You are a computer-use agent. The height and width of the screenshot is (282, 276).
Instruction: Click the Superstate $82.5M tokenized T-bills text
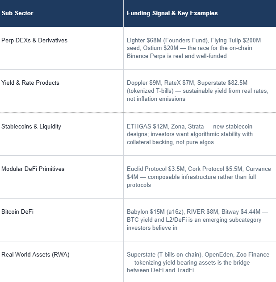pos(229,83)
